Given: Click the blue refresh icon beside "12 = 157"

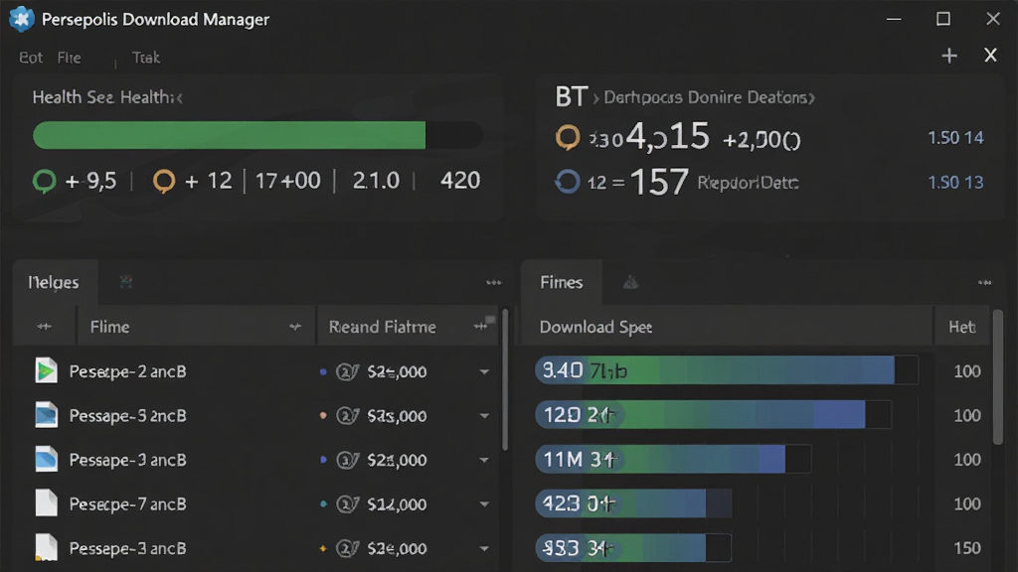Looking at the screenshot, I should 568,183.
